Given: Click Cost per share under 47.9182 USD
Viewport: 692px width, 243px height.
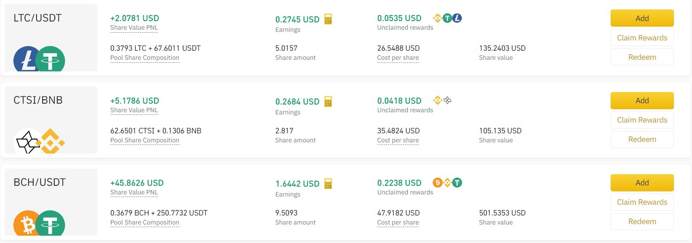Looking at the screenshot, I should click(398, 222).
